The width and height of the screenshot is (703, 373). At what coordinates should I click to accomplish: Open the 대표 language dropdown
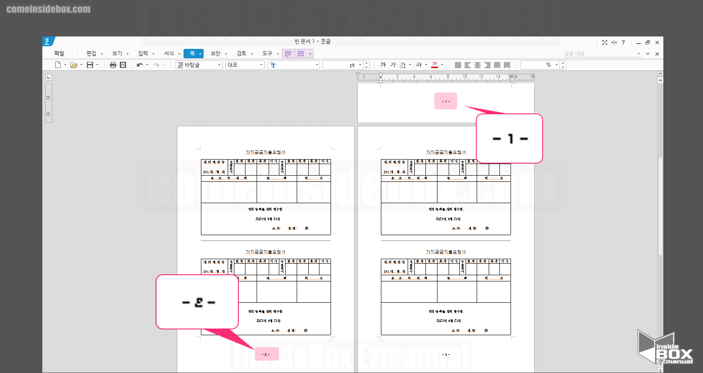tap(261, 65)
